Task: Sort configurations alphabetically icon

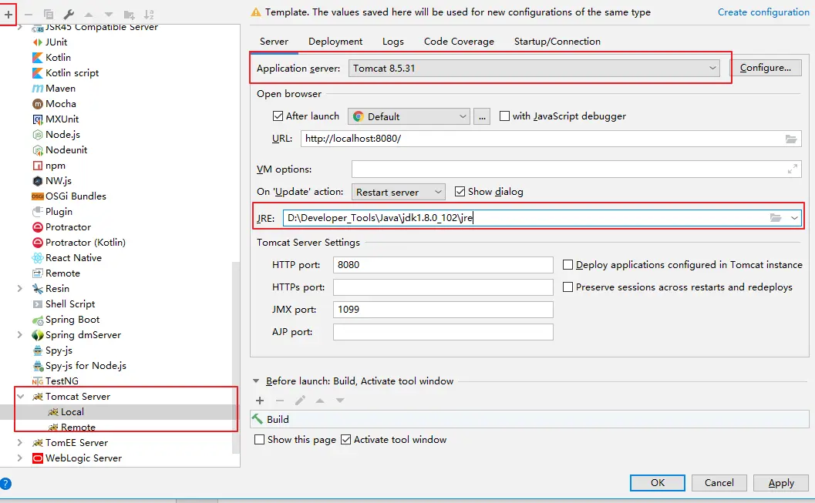Action: (149, 15)
